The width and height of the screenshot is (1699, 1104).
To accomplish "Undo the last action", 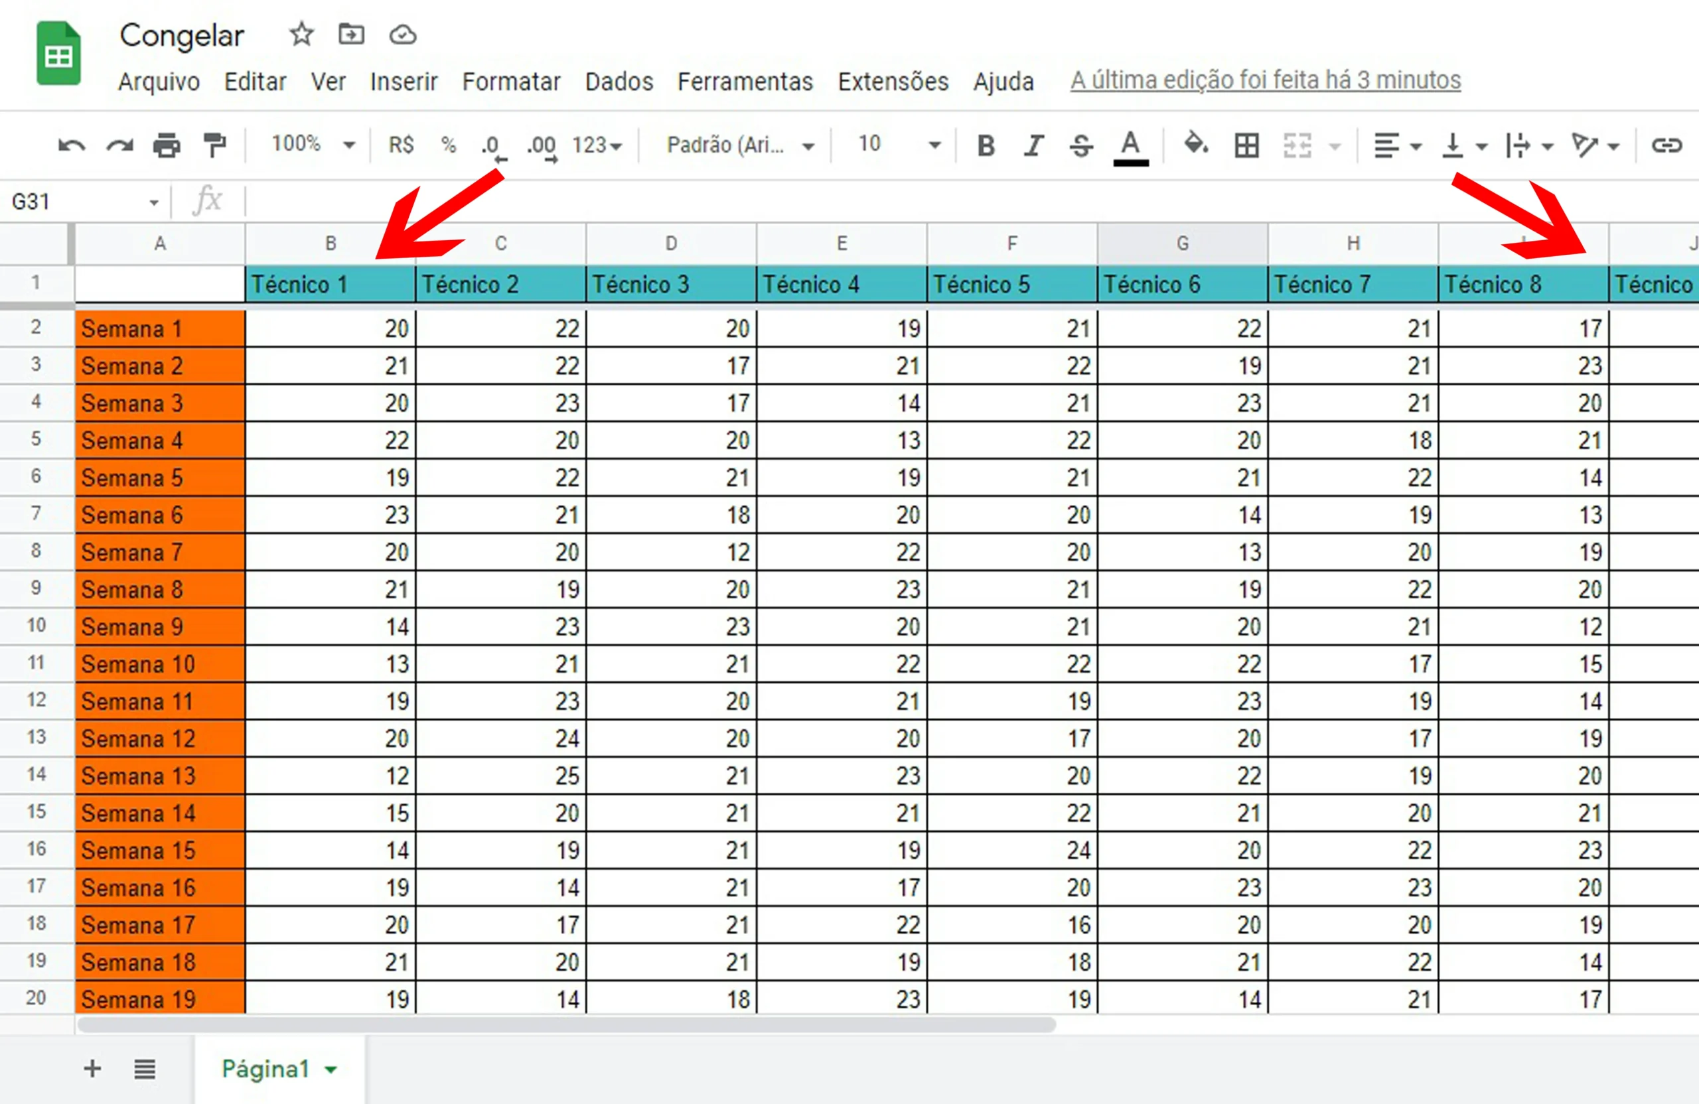I will pyautogui.click(x=72, y=145).
